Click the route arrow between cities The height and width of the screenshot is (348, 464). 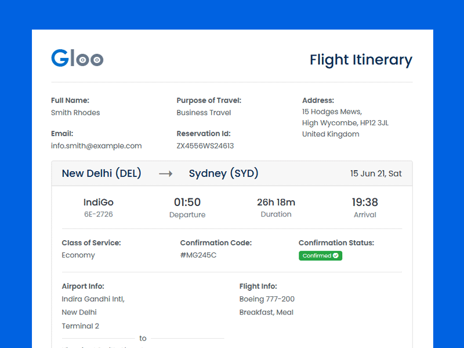[165, 173]
